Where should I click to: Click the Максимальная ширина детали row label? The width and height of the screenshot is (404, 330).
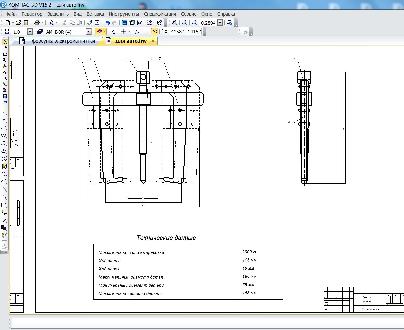pos(130,294)
